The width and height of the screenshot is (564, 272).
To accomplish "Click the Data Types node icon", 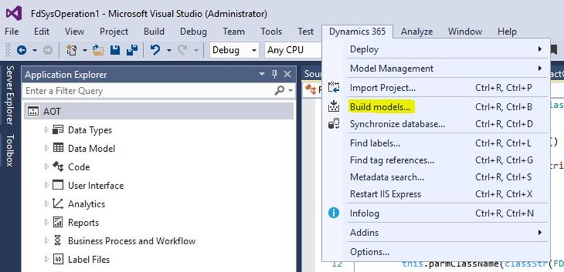I will tap(57, 130).
